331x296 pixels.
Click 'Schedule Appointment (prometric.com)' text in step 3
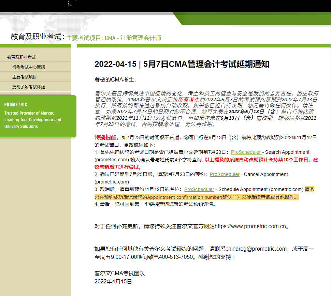pyautogui.click(x=261, y=189)
